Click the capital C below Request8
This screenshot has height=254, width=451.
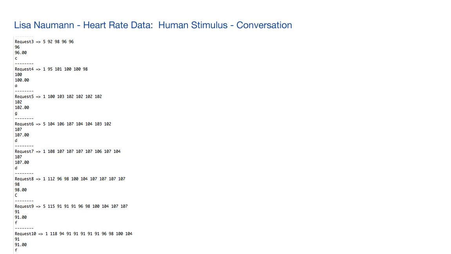pyautogui.click(x=16, y=195)
